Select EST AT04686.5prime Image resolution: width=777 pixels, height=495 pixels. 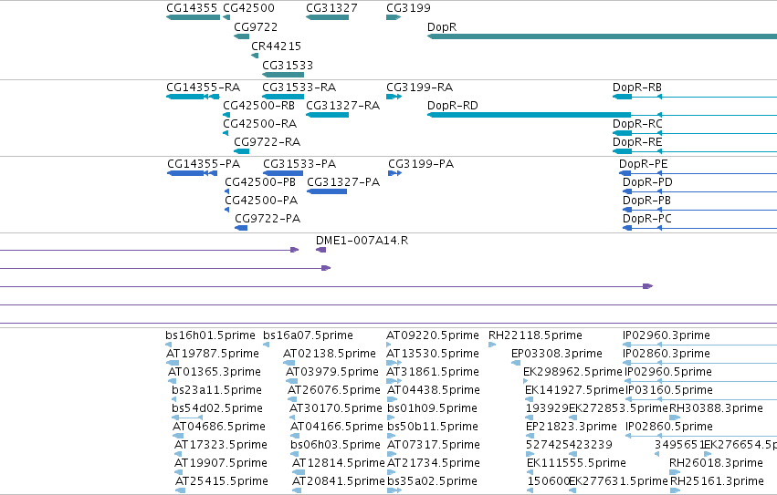point(178,436)
